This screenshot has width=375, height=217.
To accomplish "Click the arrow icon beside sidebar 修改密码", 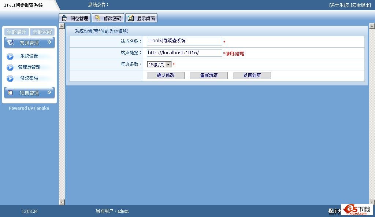I will (x=10, y=78).
